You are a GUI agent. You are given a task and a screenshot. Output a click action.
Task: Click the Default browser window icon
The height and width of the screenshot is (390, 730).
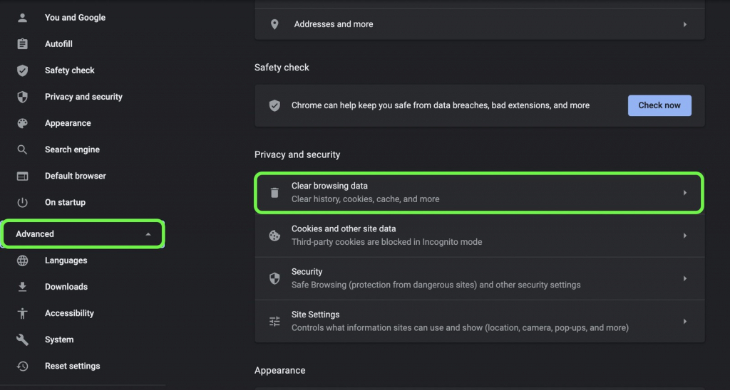[x=22, y=176]
